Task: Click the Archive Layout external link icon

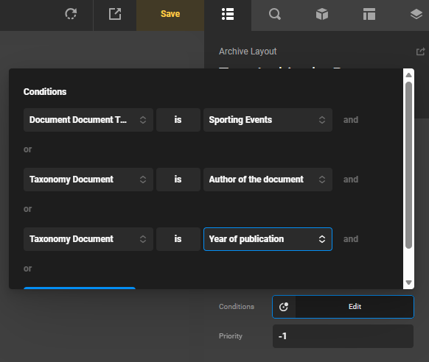Action: [420, 52]
